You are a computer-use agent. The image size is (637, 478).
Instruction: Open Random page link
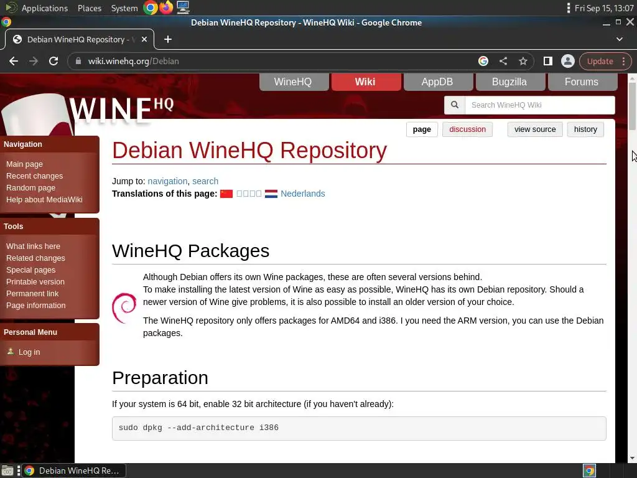tap(30, 188)
